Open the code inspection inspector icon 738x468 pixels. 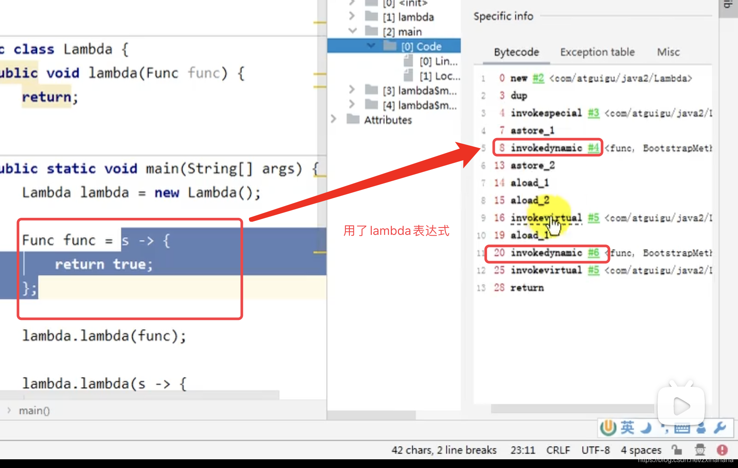tap(700, 450)
